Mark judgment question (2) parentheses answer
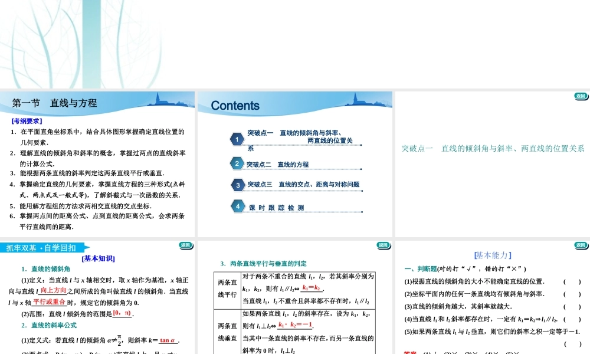The width and height of the screenshot is (590, 354). pyautogui.click(x=572, y=294)
